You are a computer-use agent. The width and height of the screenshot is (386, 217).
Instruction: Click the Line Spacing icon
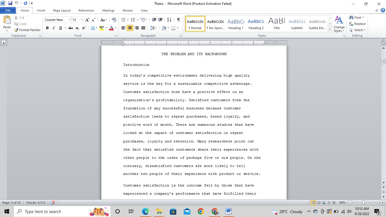[152, 28]
